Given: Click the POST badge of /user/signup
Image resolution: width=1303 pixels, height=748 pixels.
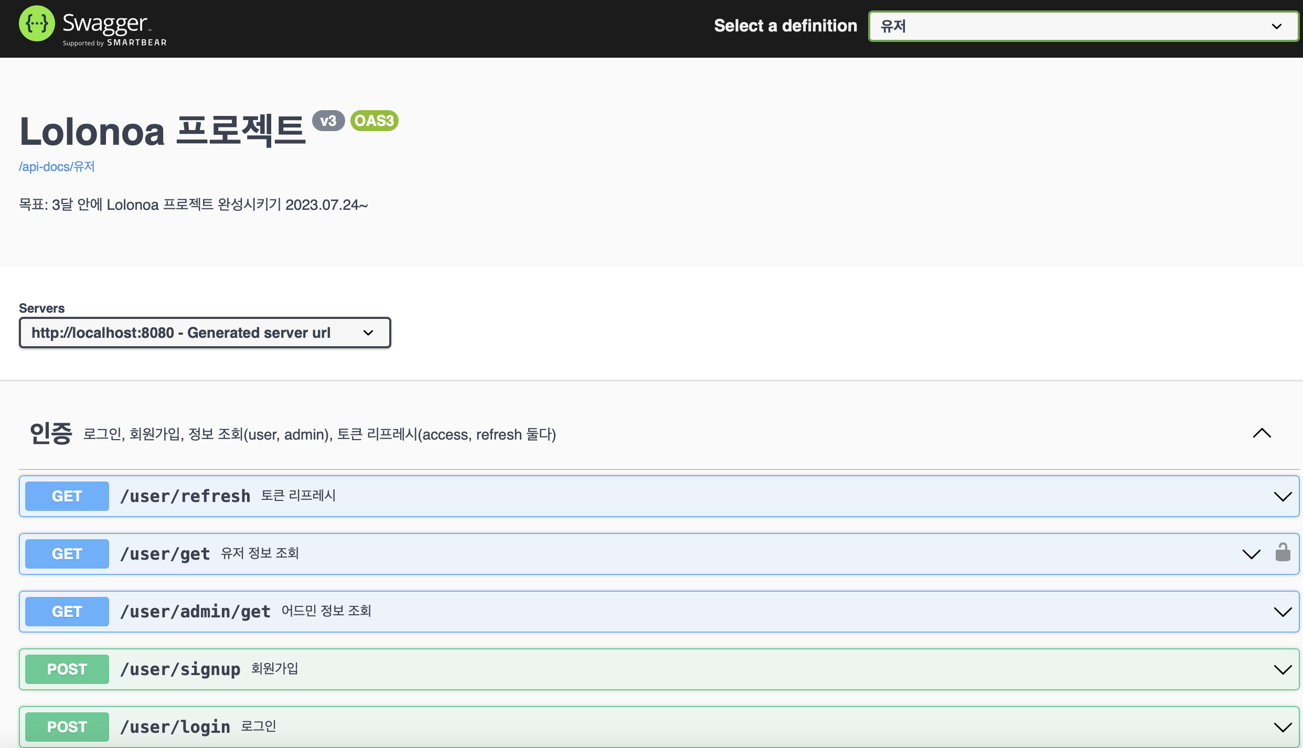Looking at the screenshot, I should pyautogui.click(x=67, y=669).
